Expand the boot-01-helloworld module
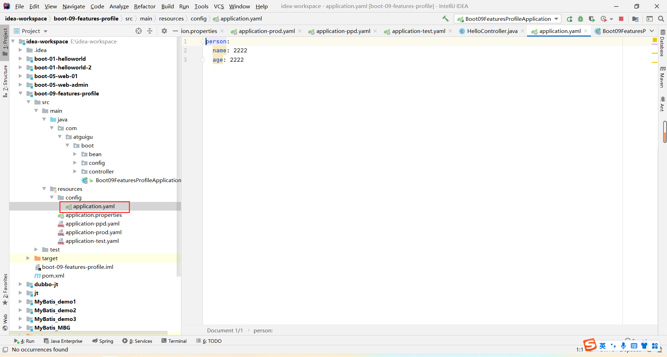 [20, 59]
